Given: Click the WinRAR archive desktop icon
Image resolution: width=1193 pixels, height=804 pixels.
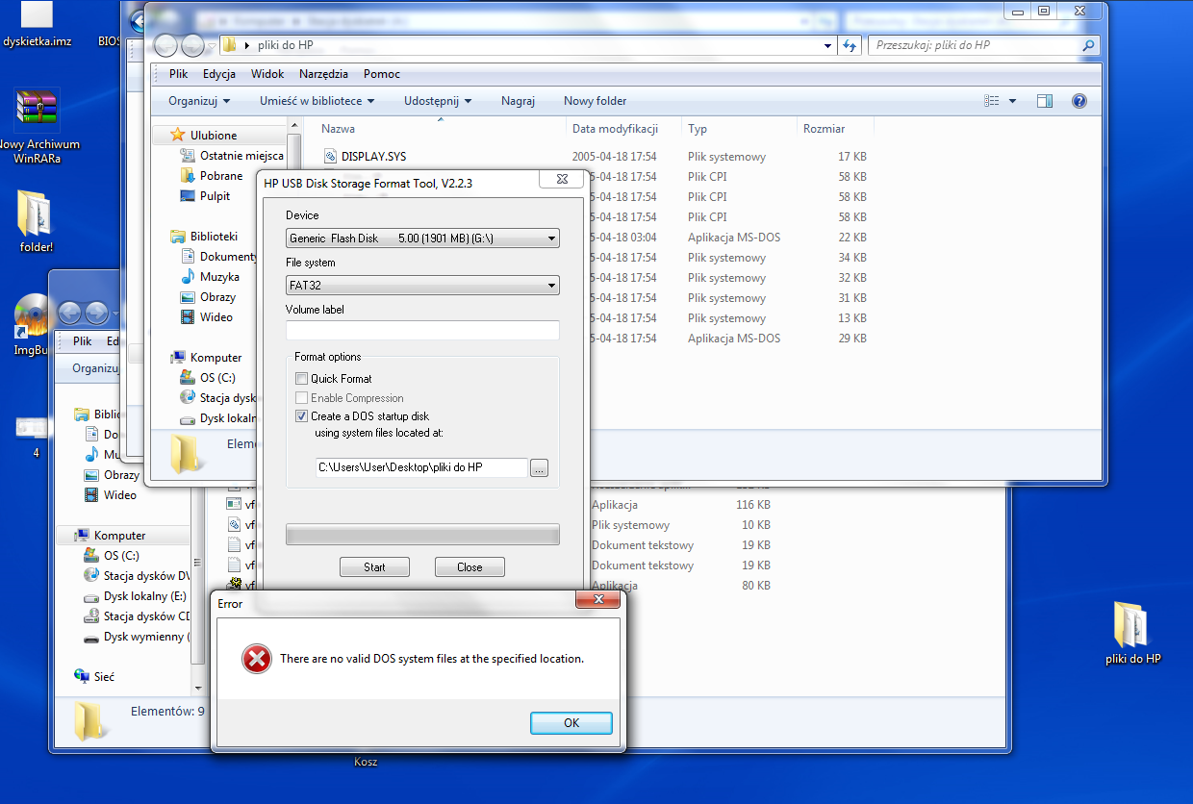Looking at the screenshot, I should coord(36,109).
